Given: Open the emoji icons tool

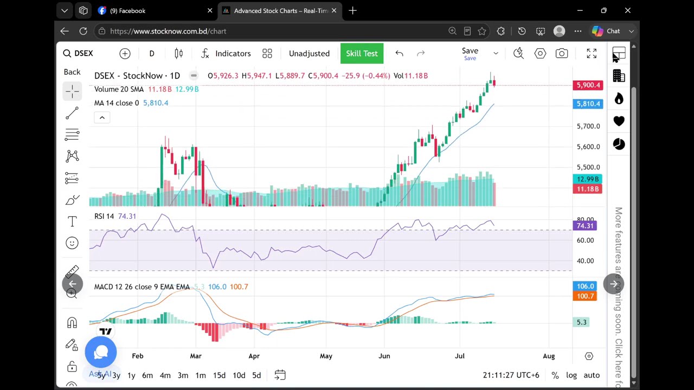Looking at the screenshot, I should (72, 243).
